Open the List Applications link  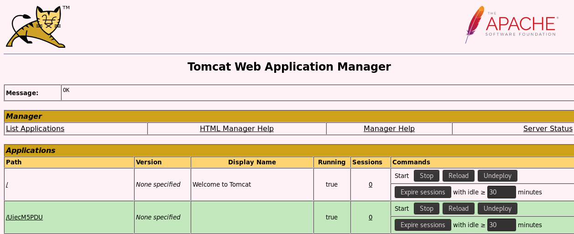coord(35,128)
